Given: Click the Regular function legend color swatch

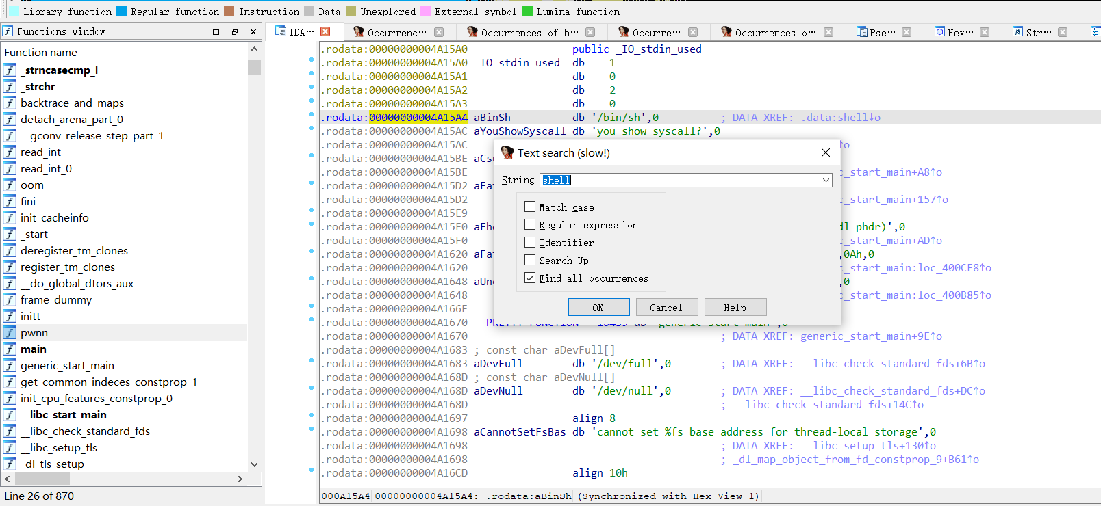Looking at the screenshot, I should click(x=121, y=11).
